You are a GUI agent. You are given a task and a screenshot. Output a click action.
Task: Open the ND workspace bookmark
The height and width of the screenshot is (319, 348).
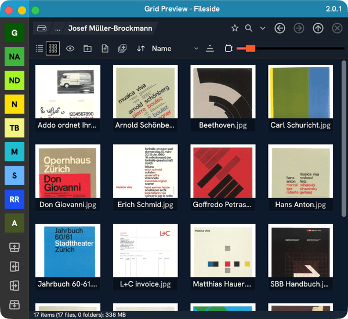point(14,80)
